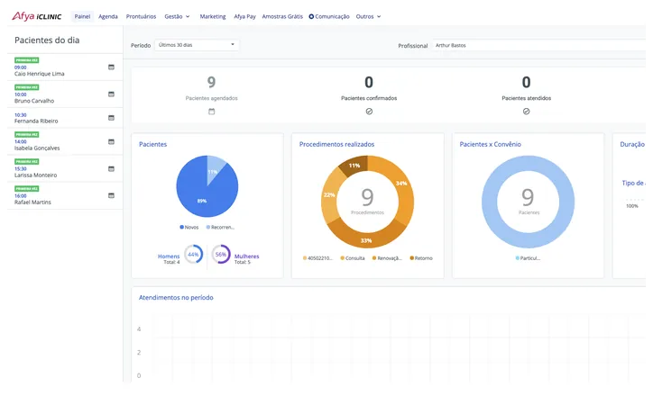Click the Pacientes agendados count 9
Screen dimensions: 653x396
pyautogui.click(x=212, y=82)
